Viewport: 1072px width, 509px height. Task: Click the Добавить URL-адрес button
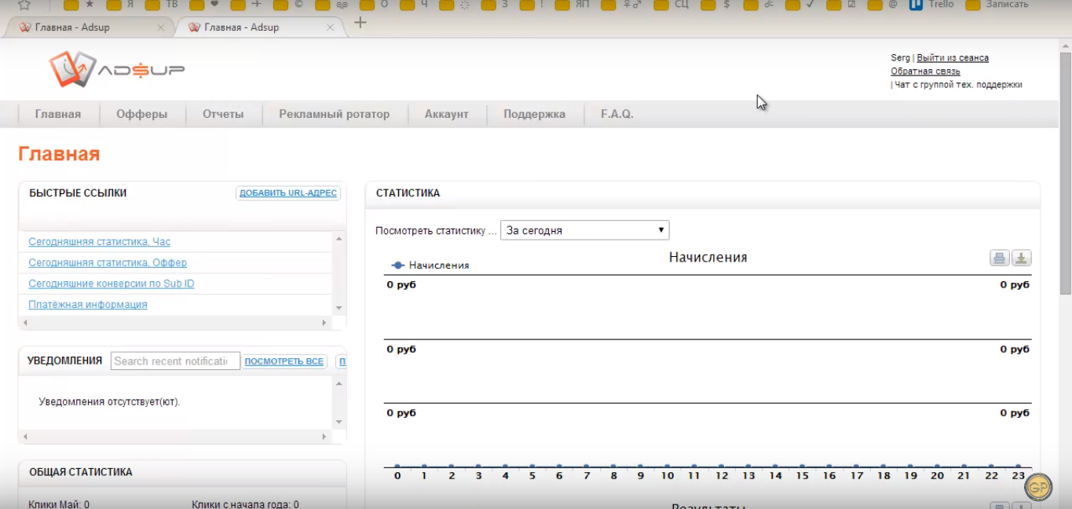288,193
